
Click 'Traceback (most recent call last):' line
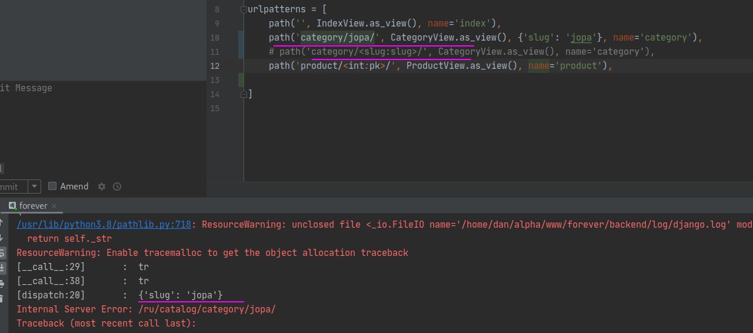tap(106, 323)
